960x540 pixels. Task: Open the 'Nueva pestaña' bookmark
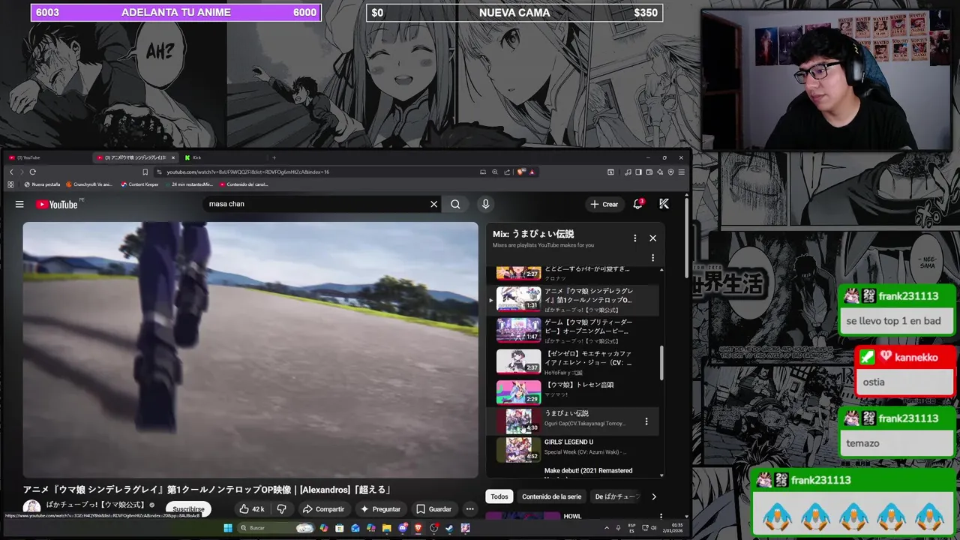tap(42, 184)
